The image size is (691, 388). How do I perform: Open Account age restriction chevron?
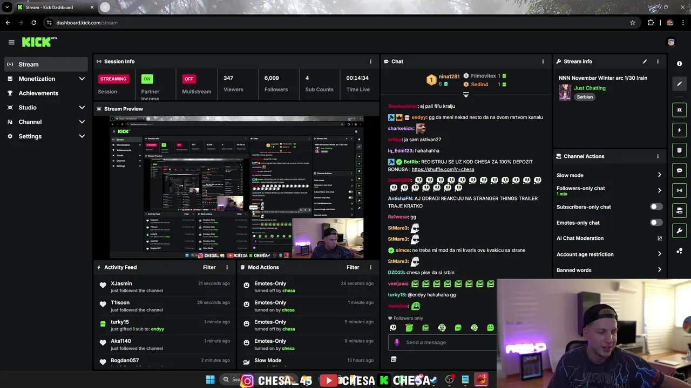pos(659,254)
